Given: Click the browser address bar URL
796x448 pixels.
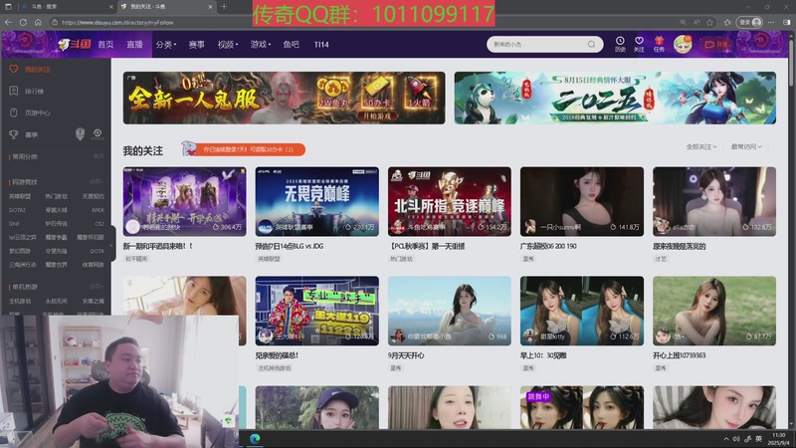Looking at the screenshot, I should coord(117,22).
